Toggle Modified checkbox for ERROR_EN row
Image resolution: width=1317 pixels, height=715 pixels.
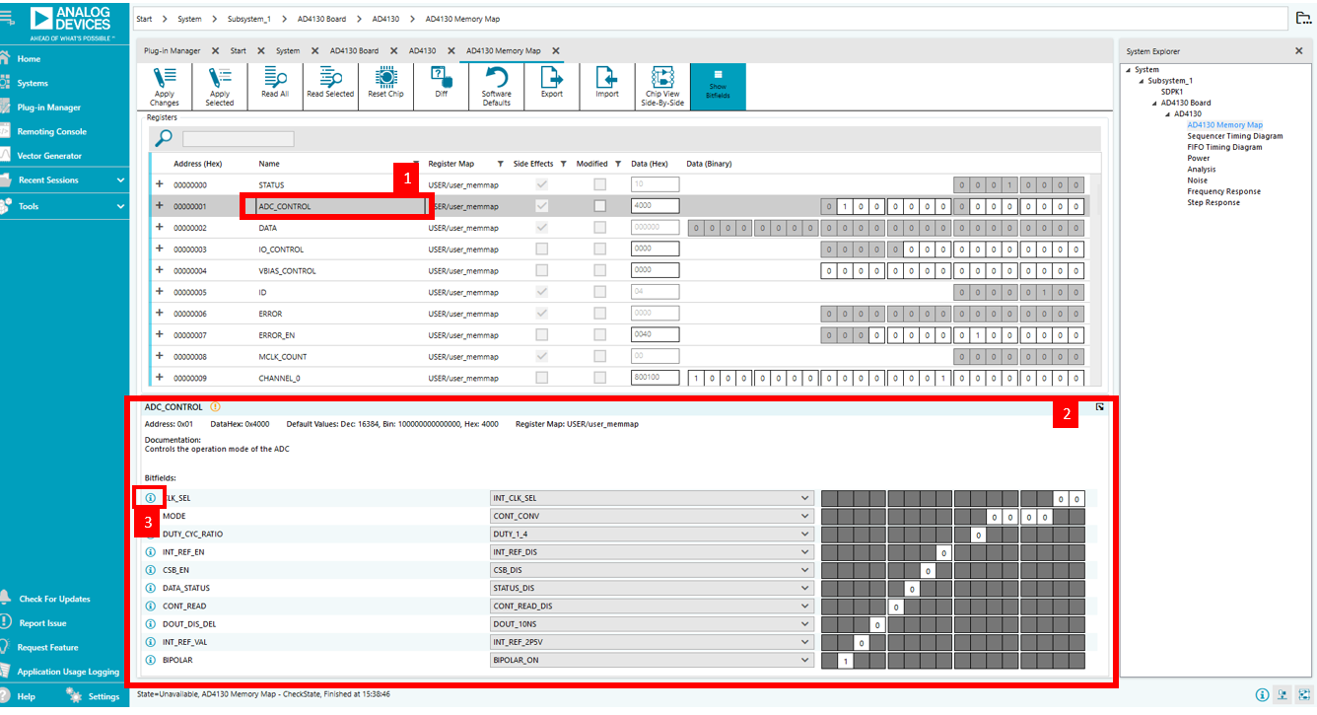599,335
